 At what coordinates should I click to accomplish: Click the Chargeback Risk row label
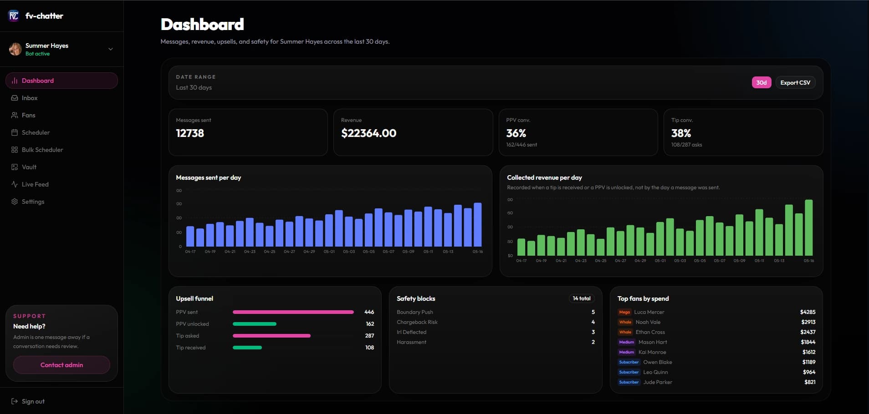(417, 322)
